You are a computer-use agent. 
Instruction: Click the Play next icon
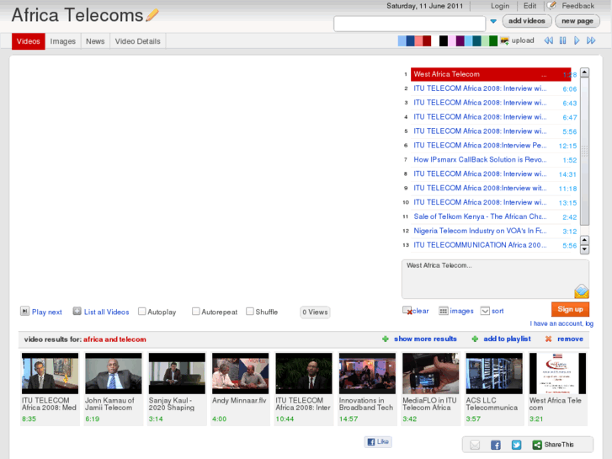pyautogui.click(x=24, y=311)
